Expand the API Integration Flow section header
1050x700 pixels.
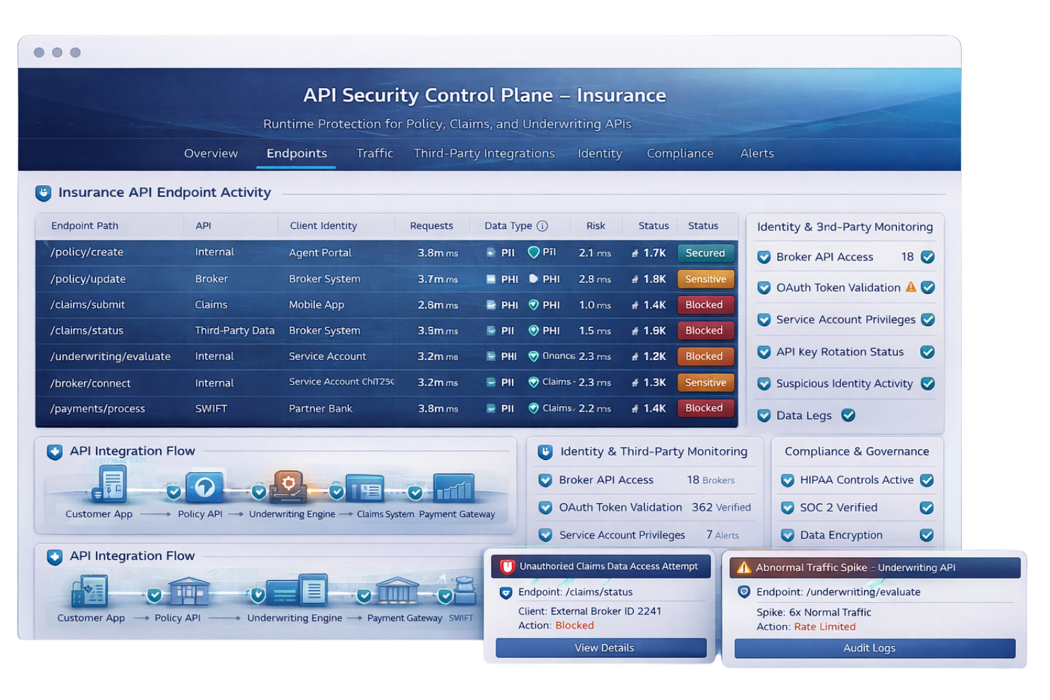pyautogui.click(x=133, y=451)
